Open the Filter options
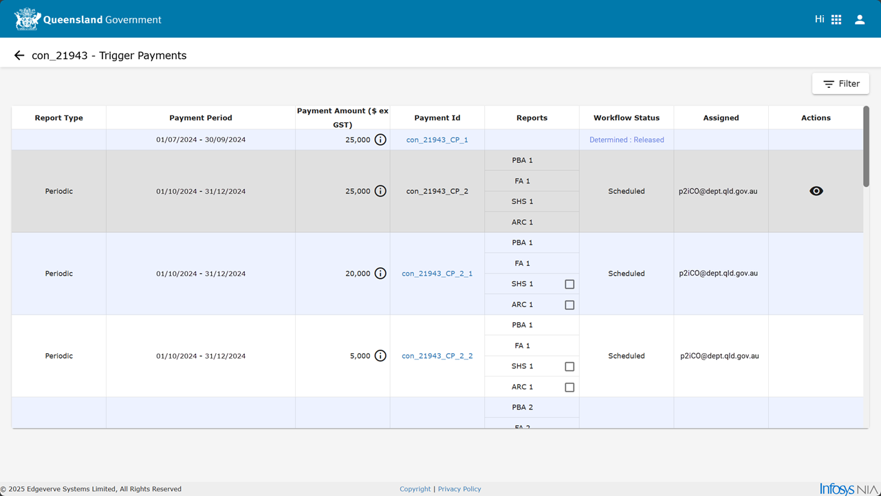Screen dimensions: 881x496 pyautogui.click(x=840, y=84)
